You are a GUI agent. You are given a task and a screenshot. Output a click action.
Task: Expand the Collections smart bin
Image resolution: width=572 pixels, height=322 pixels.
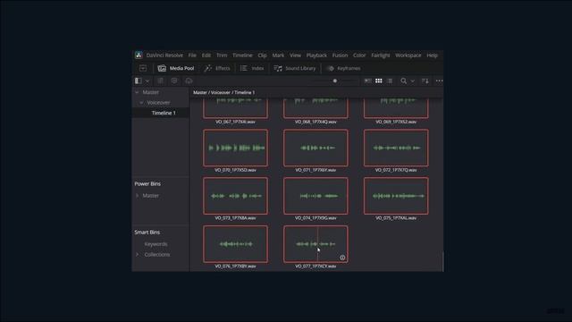pos(137,254)
